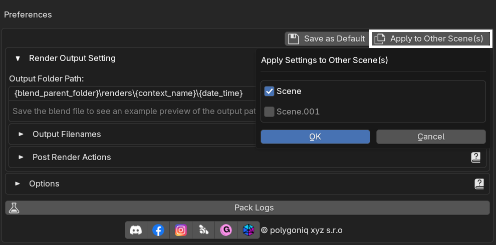The width and height of the screenshot is (496, 245).
Task: Open the Facebook page icon
Action: click(x=158, y=230)
